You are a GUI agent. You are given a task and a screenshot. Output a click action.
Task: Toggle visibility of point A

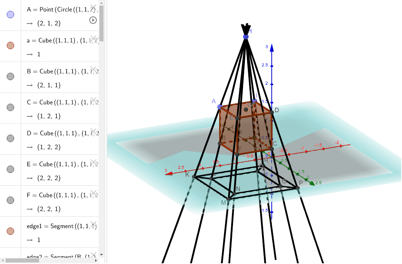10,15
